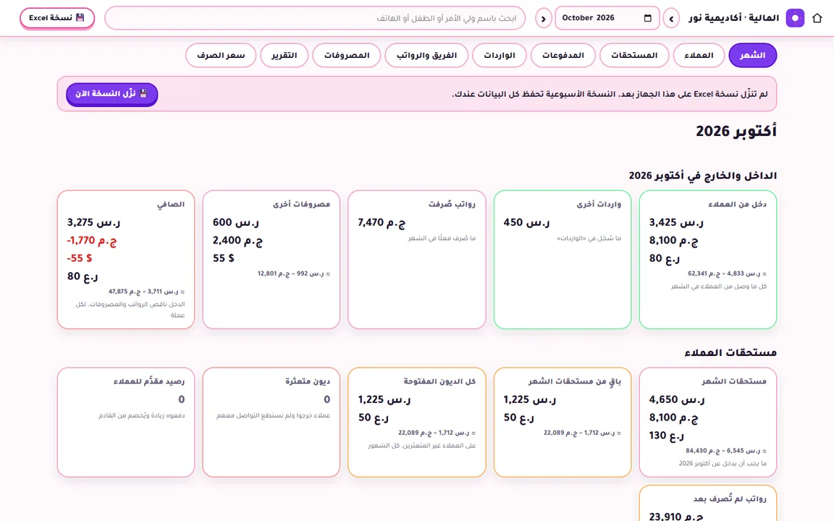This screenshot has width=834, height=521.
Task: Click the الداخل والخارج في أكتوبر 2026 heading
Action: tap(703, 175)
